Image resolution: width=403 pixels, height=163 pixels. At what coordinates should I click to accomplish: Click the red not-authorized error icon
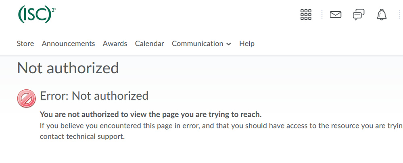pos(25,99)
